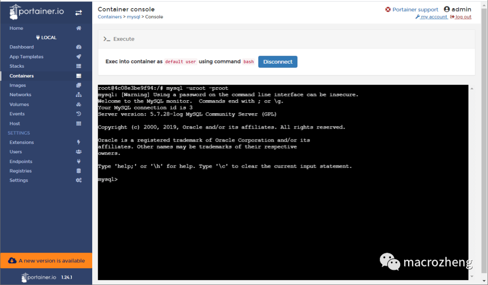
Task: Click the Networks sitemap icon
Action: [79, 94]
